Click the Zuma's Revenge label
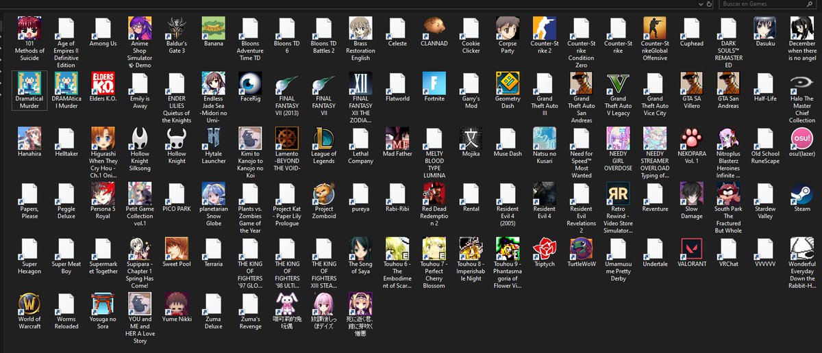 250,324
